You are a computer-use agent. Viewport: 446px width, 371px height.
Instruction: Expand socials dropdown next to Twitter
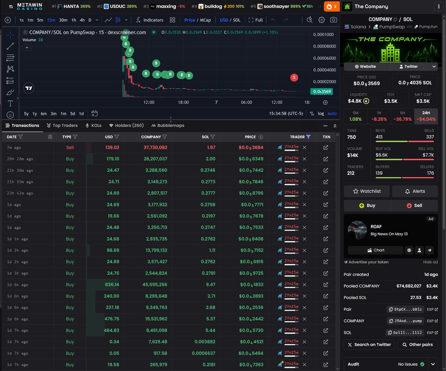434,67
